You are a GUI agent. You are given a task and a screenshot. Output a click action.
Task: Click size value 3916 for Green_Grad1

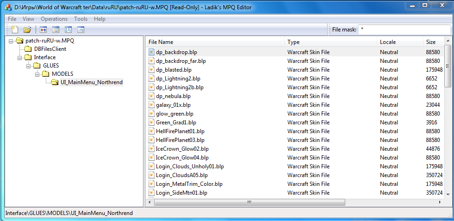(431, 123)
